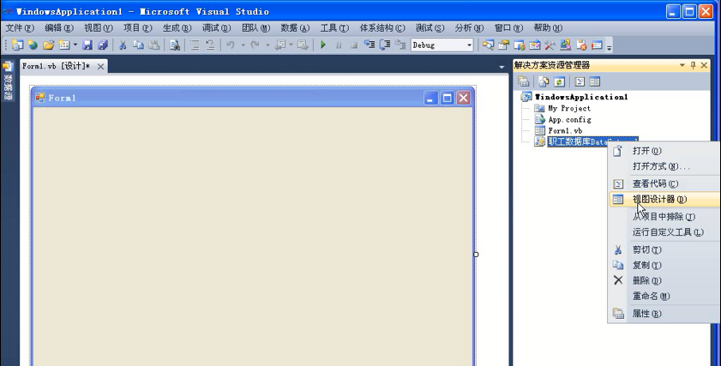Open Solution Explorer window position dropdown
This screenshot has width=721, height=366.
[682, 65]
